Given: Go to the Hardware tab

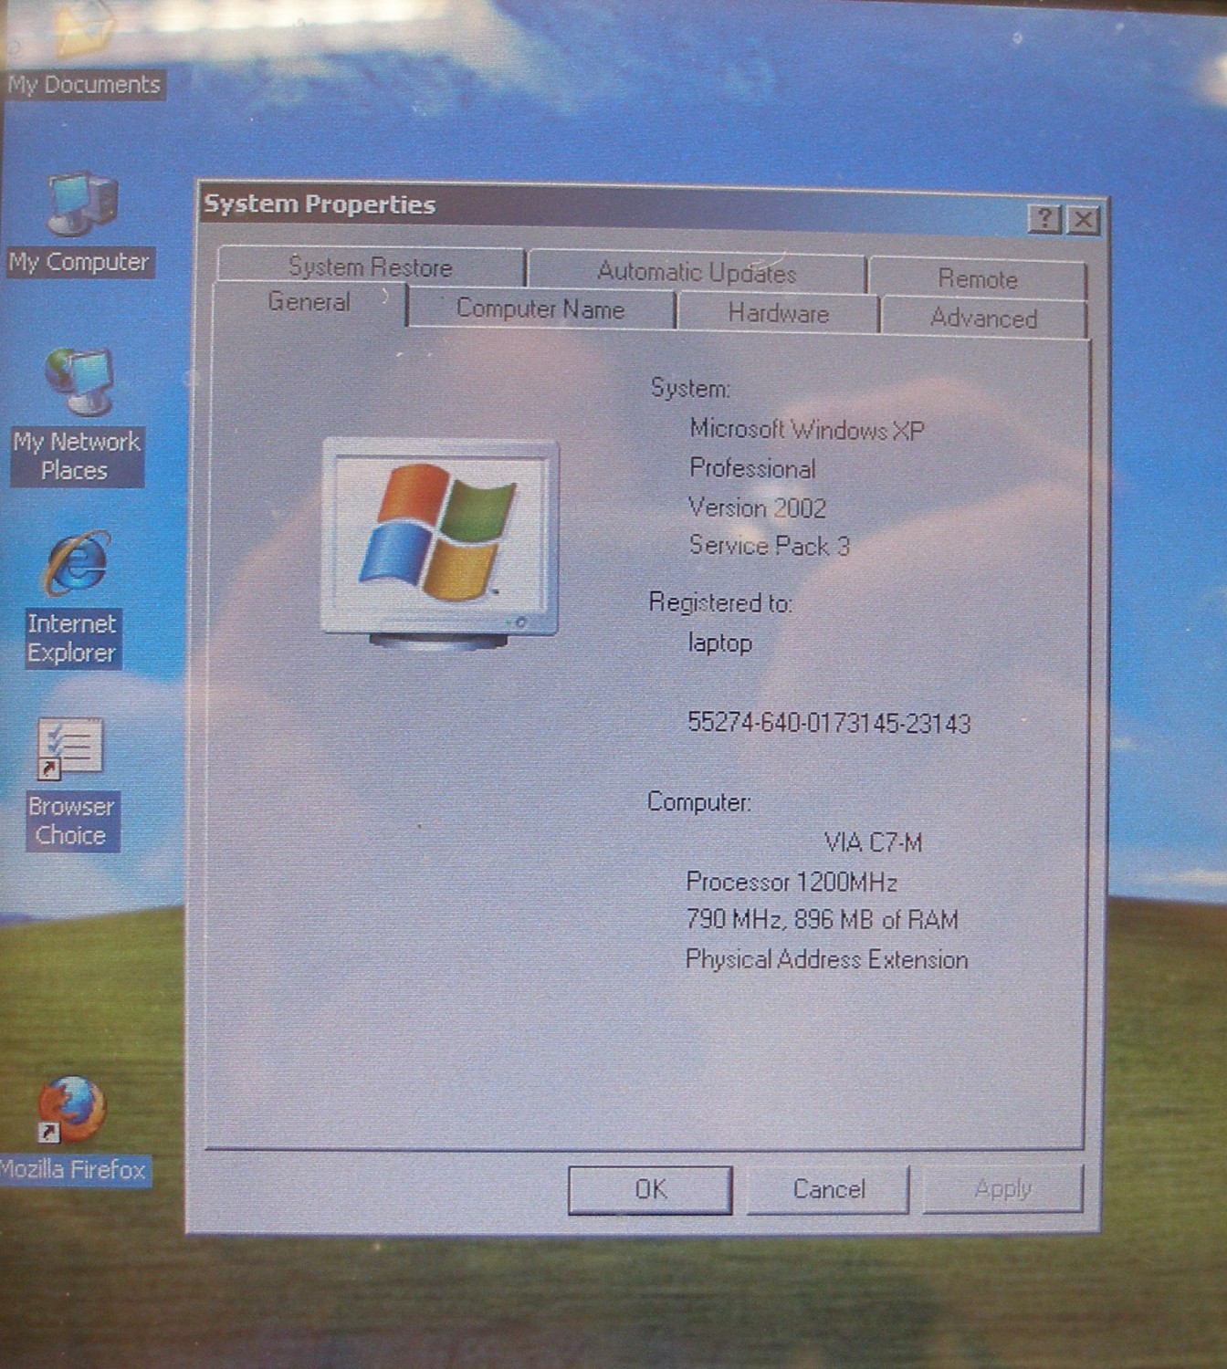Looking at the screenshot, I should pos(778,314).
